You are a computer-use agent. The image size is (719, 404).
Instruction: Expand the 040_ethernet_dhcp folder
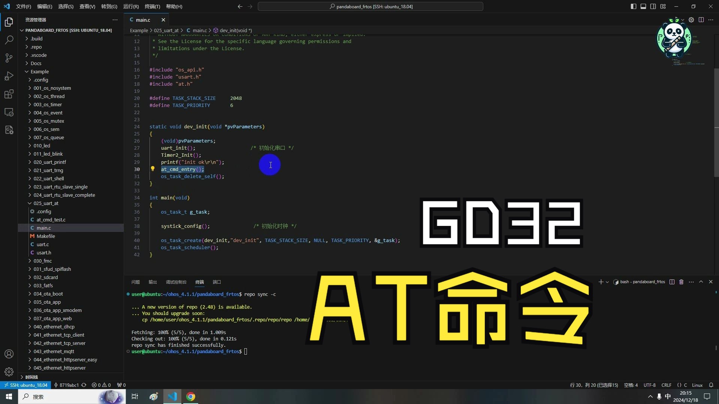pos(71,327)
